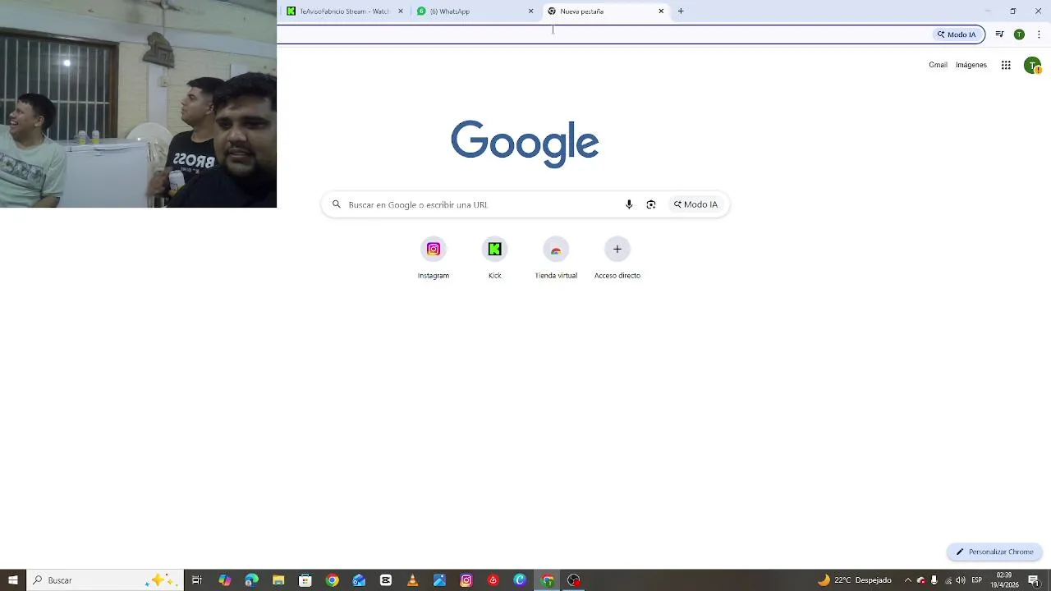Click the microphone tray icon
The image size is (1051, 591).
pyautogui.click(x=934, y=580)
